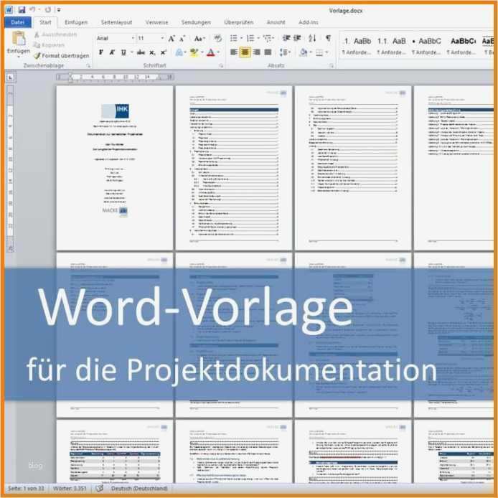Align the text left
The height and width of the screenshot is (498, 498).
click(234, 52)
